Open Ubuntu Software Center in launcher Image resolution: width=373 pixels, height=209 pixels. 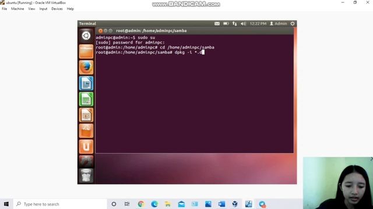(86, 131)
